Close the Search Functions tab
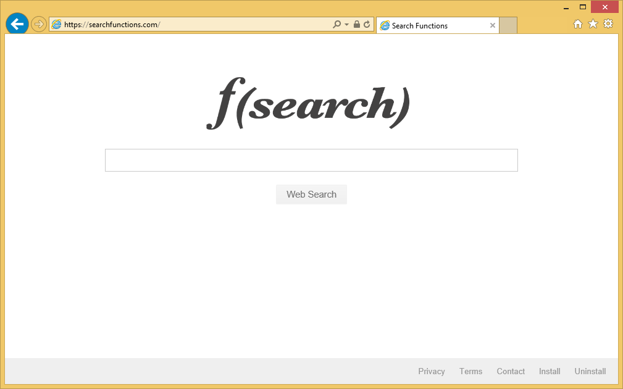Image resolution: width=623 pixels, height=389 pixels. point(493,25)
